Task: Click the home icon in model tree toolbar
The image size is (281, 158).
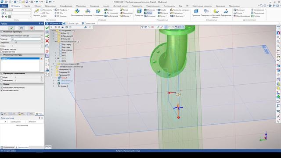Action: [62, 27]
